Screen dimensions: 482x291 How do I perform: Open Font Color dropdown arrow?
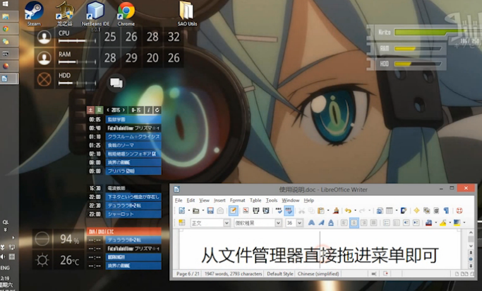436,223
